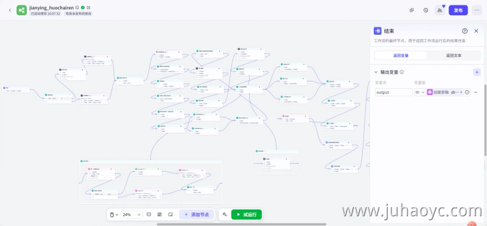Click the auto-layout grid icon
The width and height of the screenshot is (487, 226).
click(x=159, y=214)
